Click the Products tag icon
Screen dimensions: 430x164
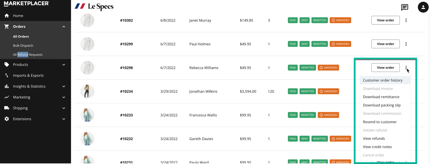7,65
